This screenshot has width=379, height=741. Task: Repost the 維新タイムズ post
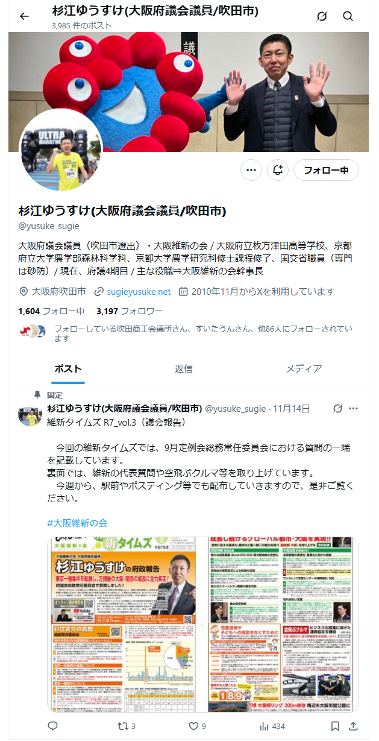125,726
